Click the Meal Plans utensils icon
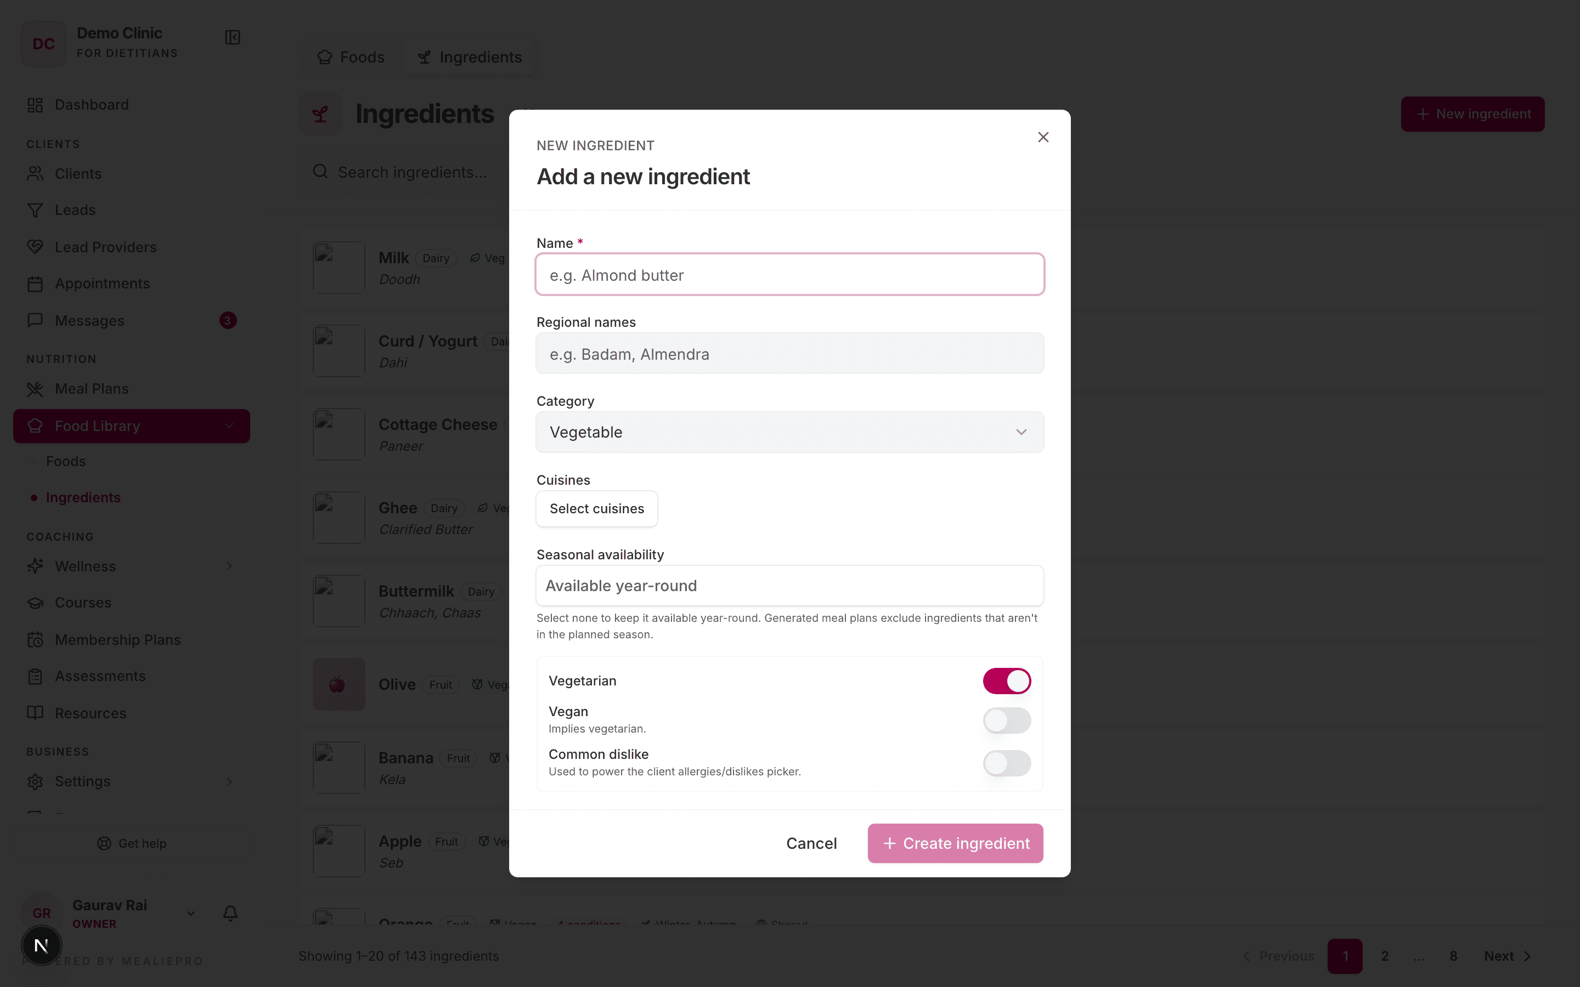This screenshot has height=987, width=1580. click(x=35, y=389)
